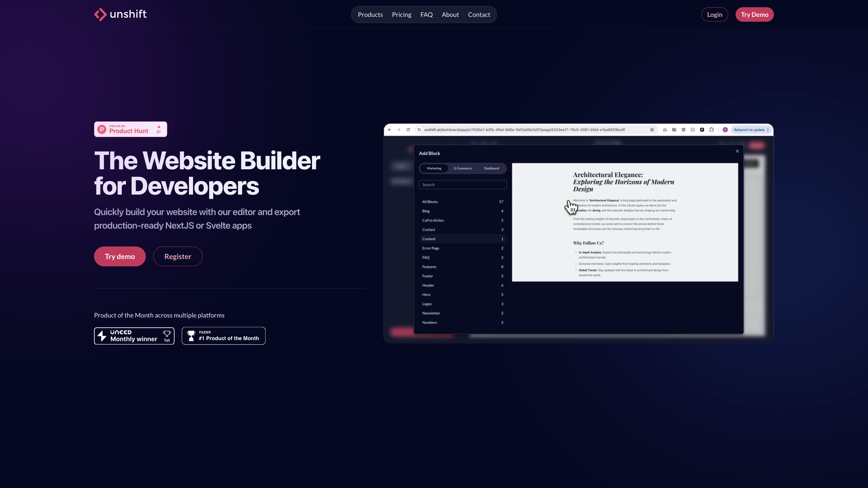Click the browser back arrow in preview
This screenshot has width=868, height=488.
click(389, 130)
